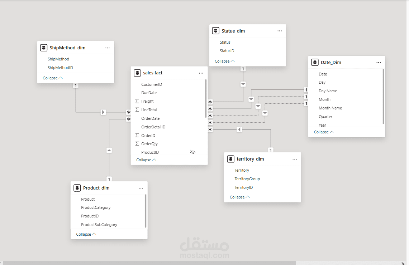The height and width of the screenshot is (265, 409).
Task: Click the ShipMethod_dim table icon
Action: pyautogui.click(x=44, y=48)
